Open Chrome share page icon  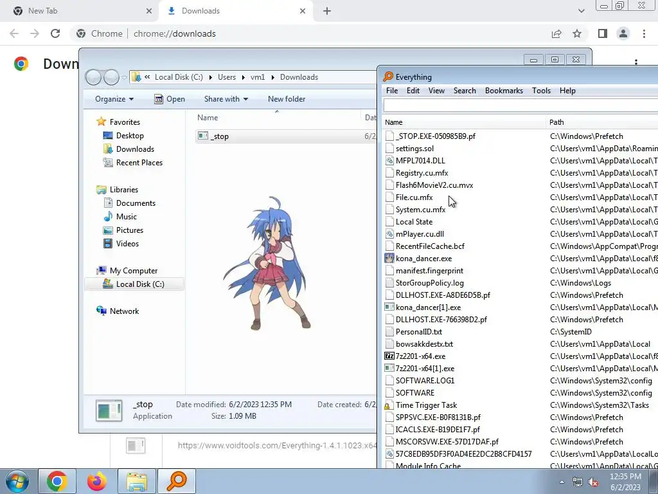tap(556, 33)
